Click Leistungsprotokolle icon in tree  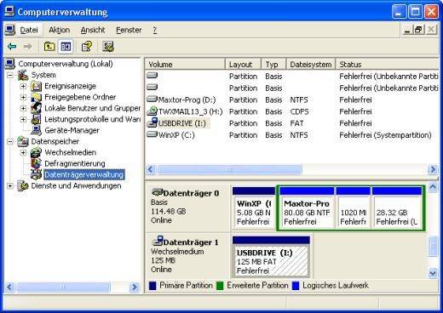[x=36, y=119]
